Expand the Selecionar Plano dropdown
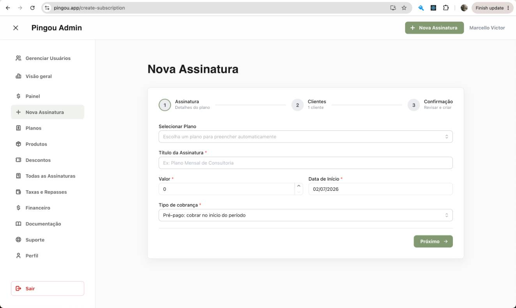 (x=306, y=137)
